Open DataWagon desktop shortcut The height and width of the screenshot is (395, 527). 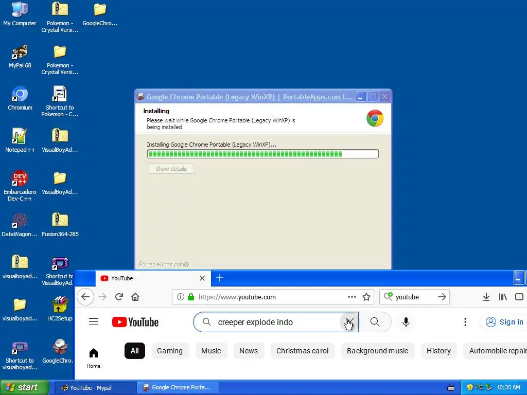(20, 225)
